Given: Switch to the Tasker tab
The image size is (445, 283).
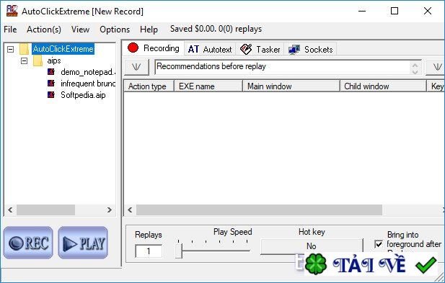Looking at the screenshot, I should click(x=260, y=49).
